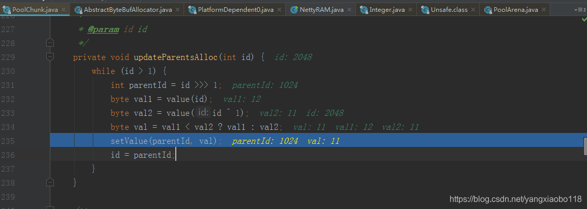Viewport: 587px width, 209px height.
Task: Collapse the updateParentsAlloc method at line 229
Action: pyautogui.click(x=50, y=57)
